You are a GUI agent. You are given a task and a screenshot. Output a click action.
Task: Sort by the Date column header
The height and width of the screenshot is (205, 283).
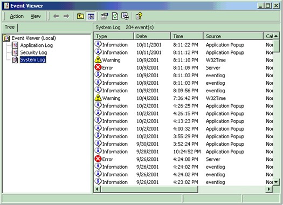pos(153,36)
